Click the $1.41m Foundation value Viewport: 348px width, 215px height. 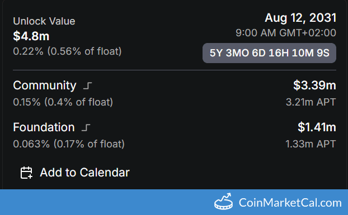(317, 127)
